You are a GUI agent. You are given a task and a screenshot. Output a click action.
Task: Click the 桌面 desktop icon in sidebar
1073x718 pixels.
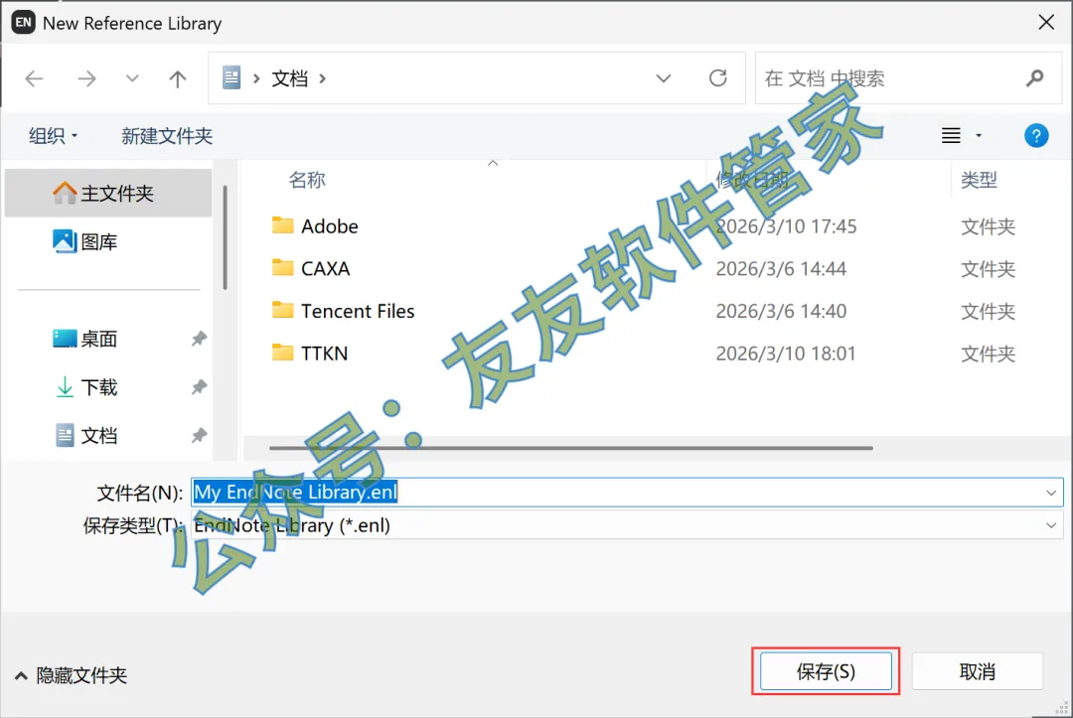65,338
